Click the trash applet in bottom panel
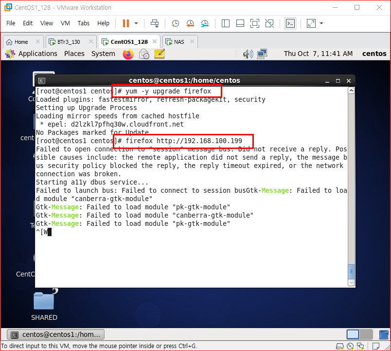Screen dimensions: 391x351 click(384, 334)
